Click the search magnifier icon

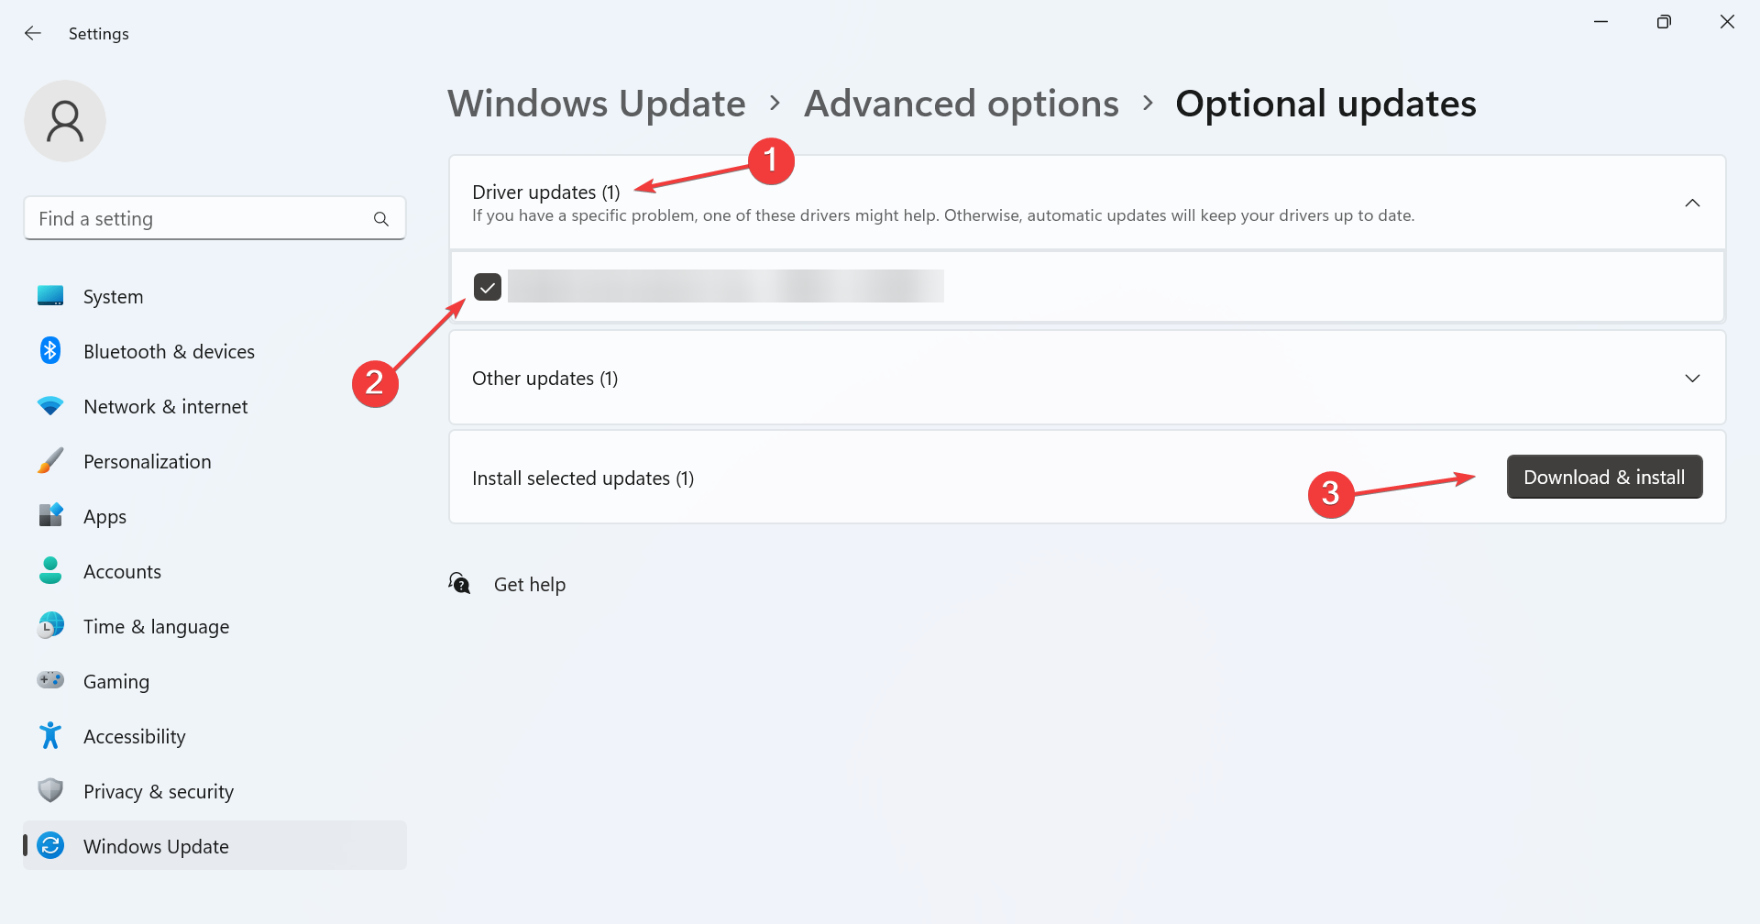381,219
